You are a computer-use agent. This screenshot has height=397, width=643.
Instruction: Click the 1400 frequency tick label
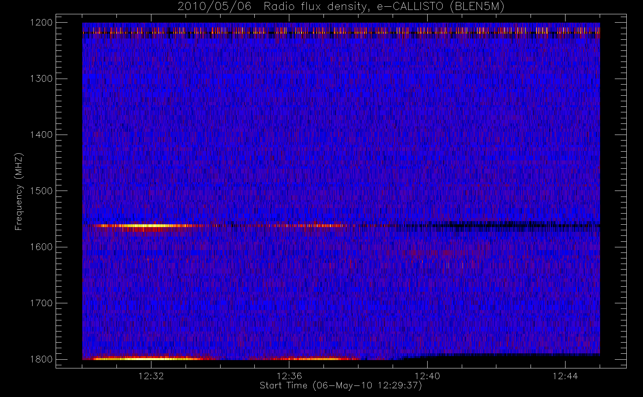pos(41,135)
